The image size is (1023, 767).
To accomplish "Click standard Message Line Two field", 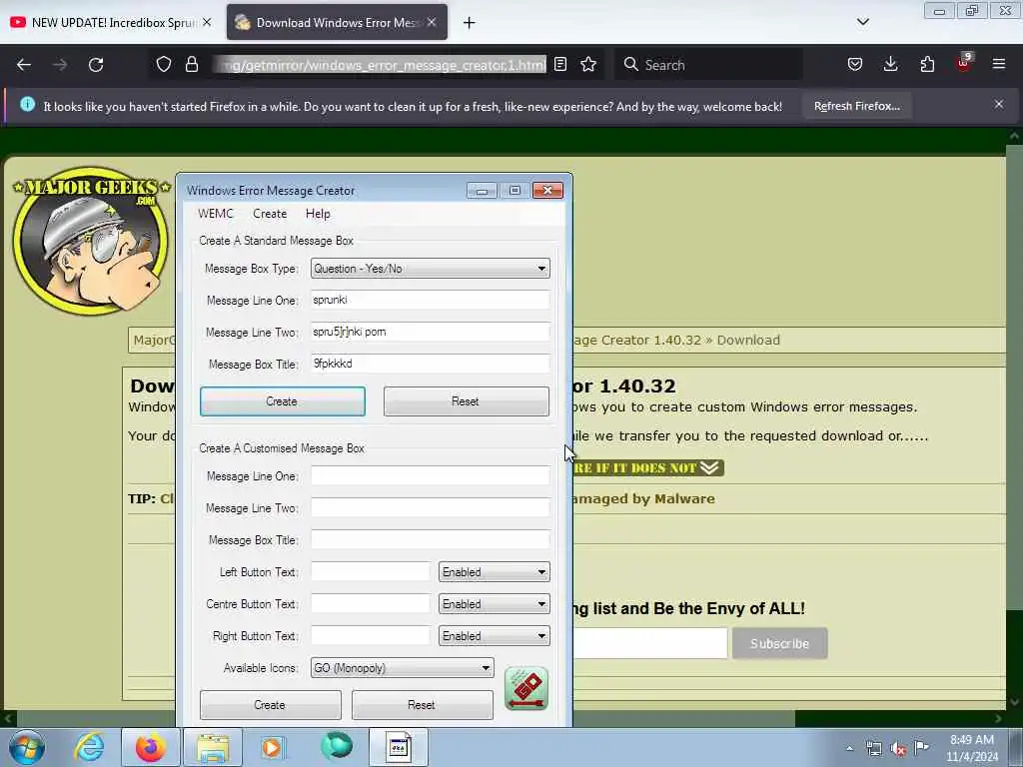I will [x=430, y=332].
